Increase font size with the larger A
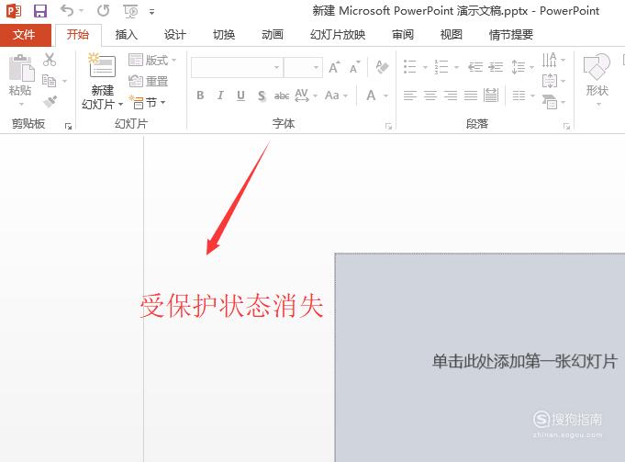The image size is (625, 462). 334,67
